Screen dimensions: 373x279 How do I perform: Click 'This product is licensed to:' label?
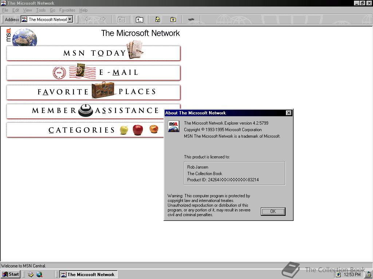(207, 157)
